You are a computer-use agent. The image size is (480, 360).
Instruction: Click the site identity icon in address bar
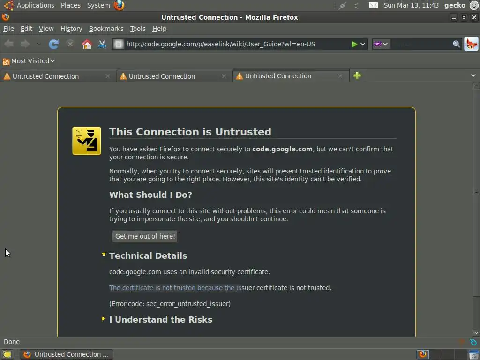point(119,44)
